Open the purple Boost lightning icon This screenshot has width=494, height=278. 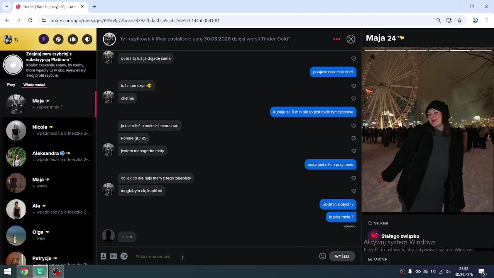pos(44,39)
